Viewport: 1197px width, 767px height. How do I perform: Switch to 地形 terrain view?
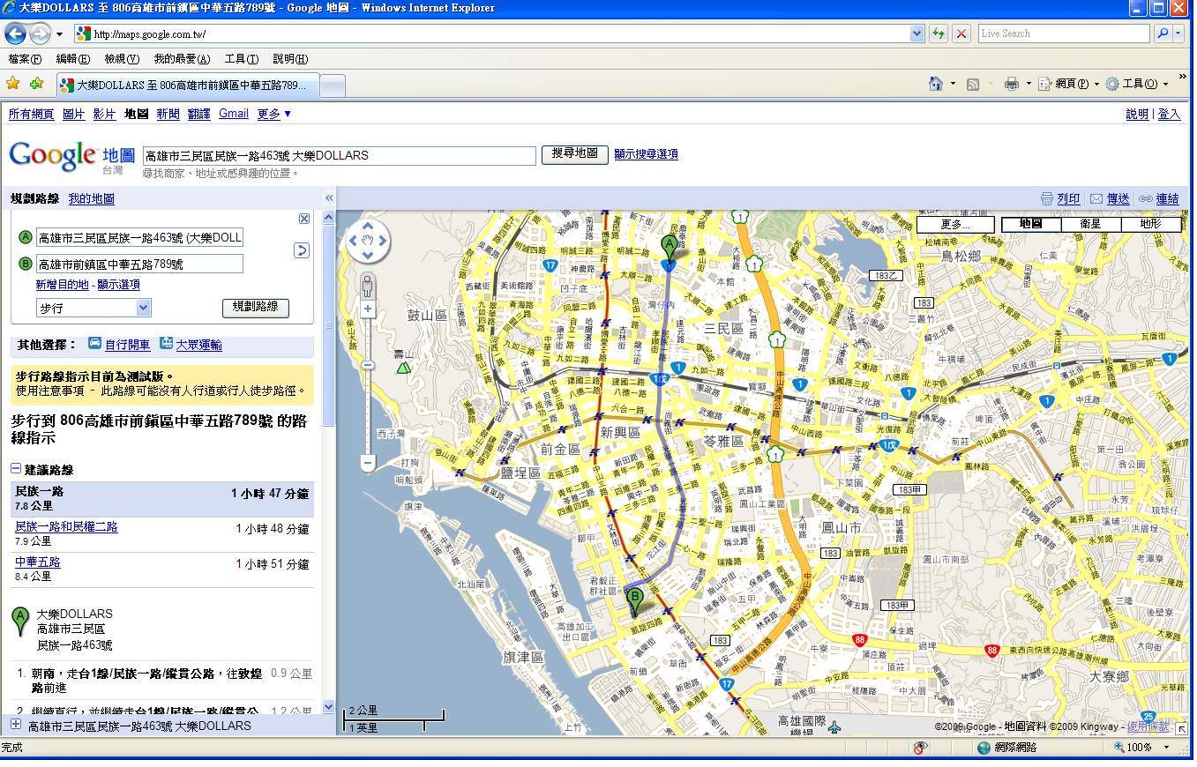[1150, 224]
